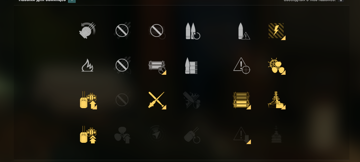Select the flame fire skill icon
Screen dimensions: 360x162
click(x=87, y=65)
